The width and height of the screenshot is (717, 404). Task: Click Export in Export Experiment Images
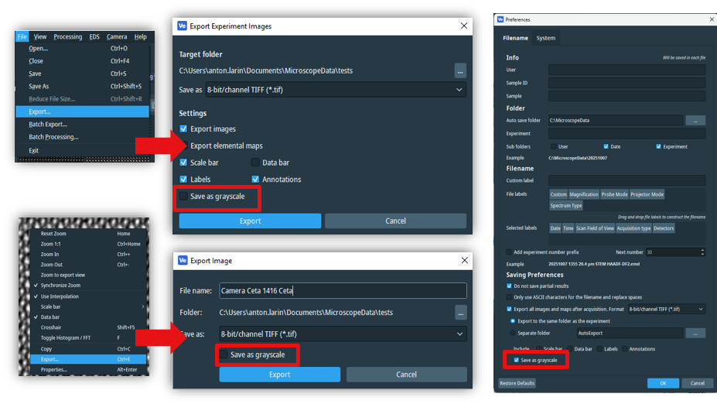pyautogui.click(x=250, y=221)
